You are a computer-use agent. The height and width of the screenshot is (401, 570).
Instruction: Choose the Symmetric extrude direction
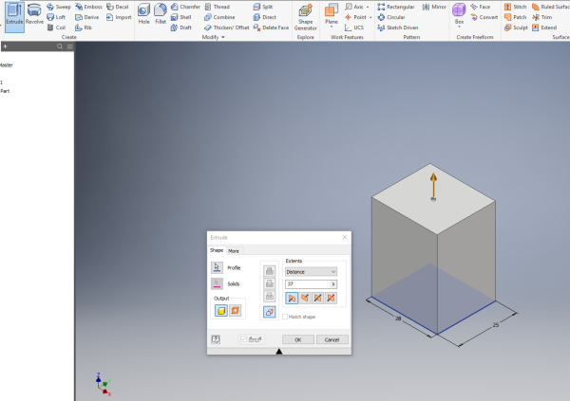(x=317, y=299)
